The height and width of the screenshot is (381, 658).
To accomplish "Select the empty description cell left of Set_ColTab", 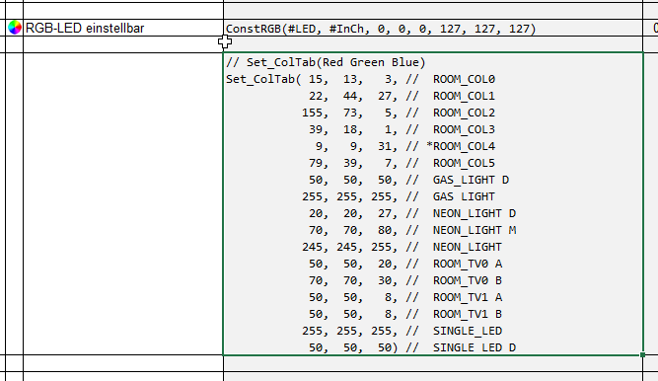I will (x=123, y=204).
